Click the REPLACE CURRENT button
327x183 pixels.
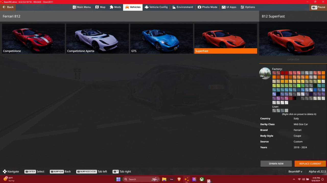pyautogui.click(x=310, y=164)
